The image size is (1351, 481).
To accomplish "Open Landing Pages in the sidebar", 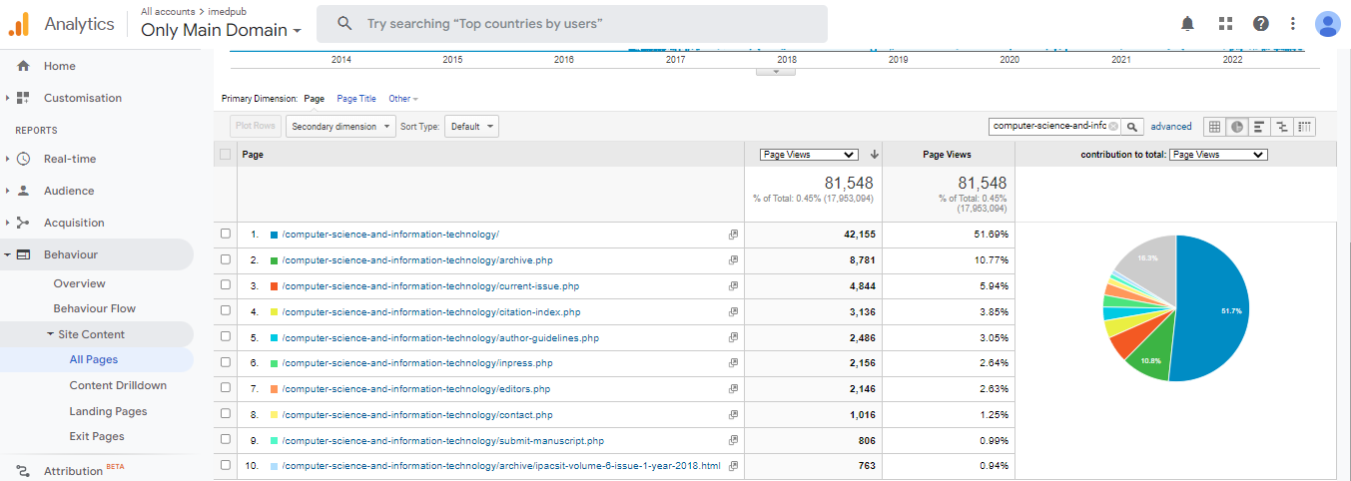I will 108,411.
